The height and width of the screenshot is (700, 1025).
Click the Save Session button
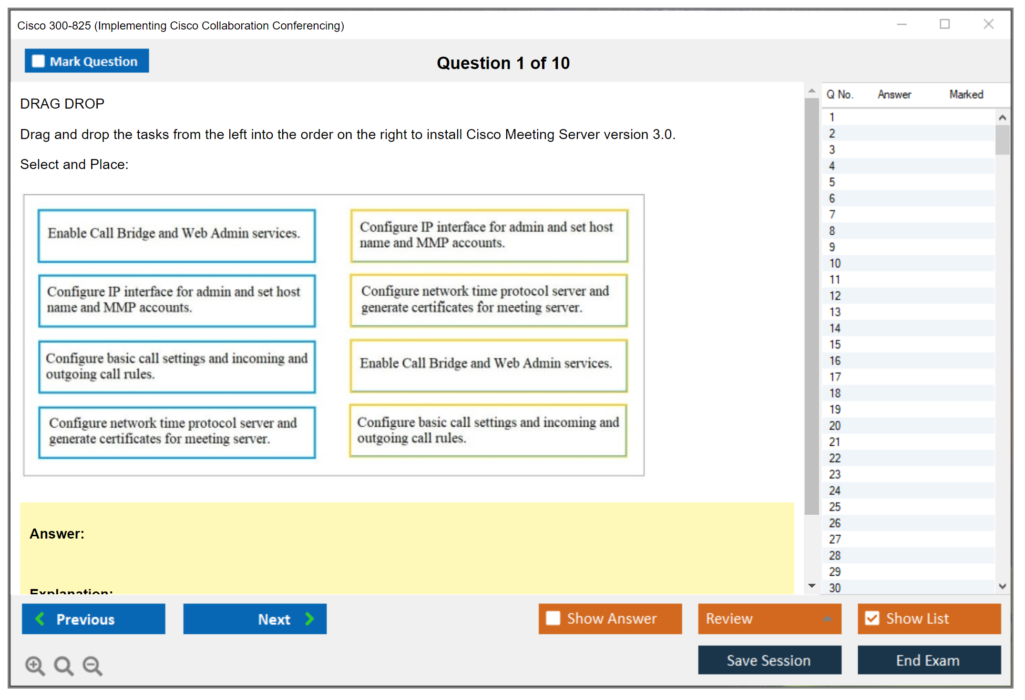(769, 660)
